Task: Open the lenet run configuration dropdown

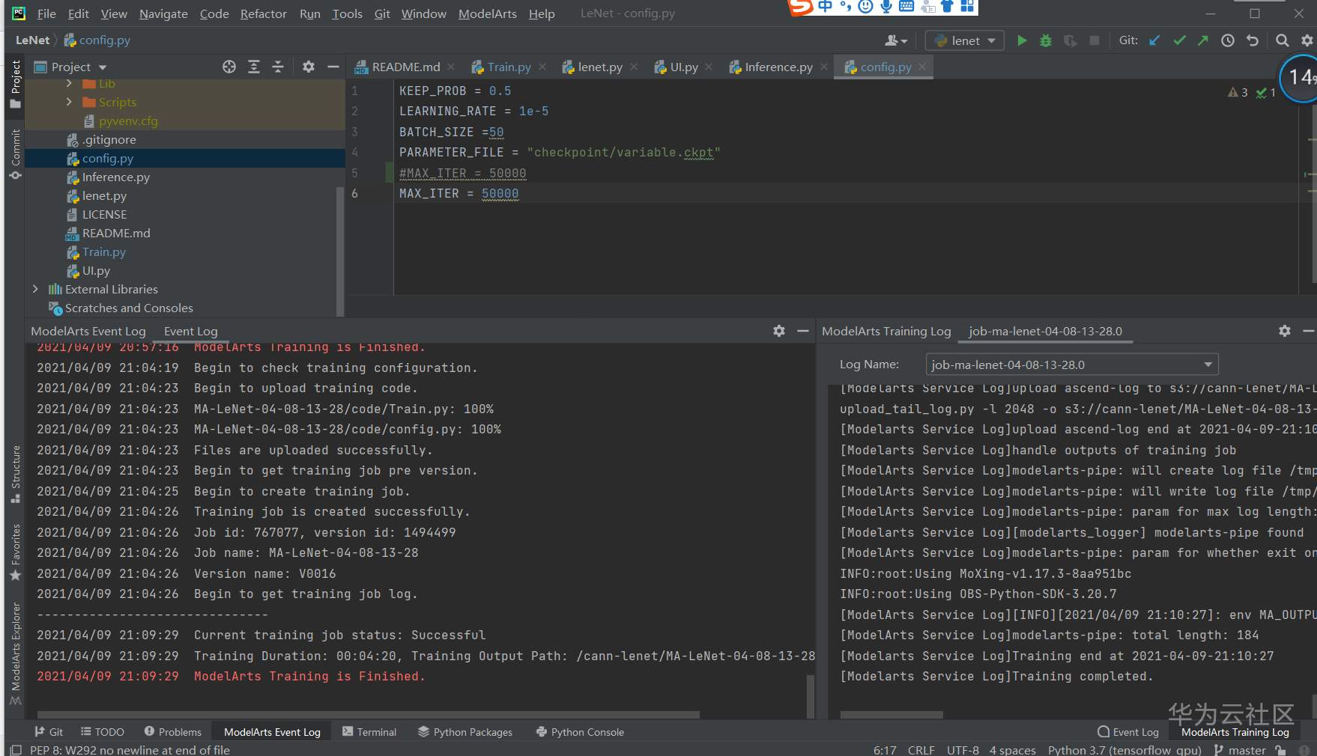Action: click(965, 40)
